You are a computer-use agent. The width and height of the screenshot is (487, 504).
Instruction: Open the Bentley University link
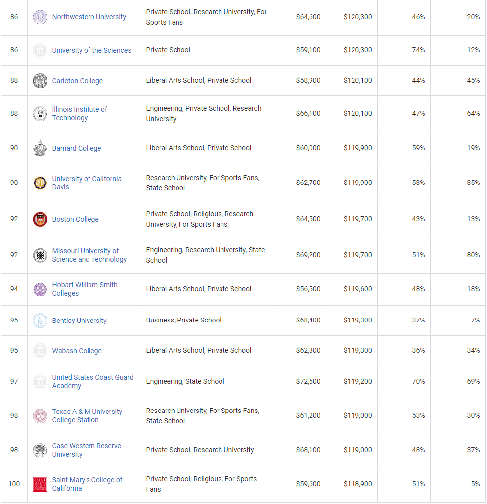79,321
